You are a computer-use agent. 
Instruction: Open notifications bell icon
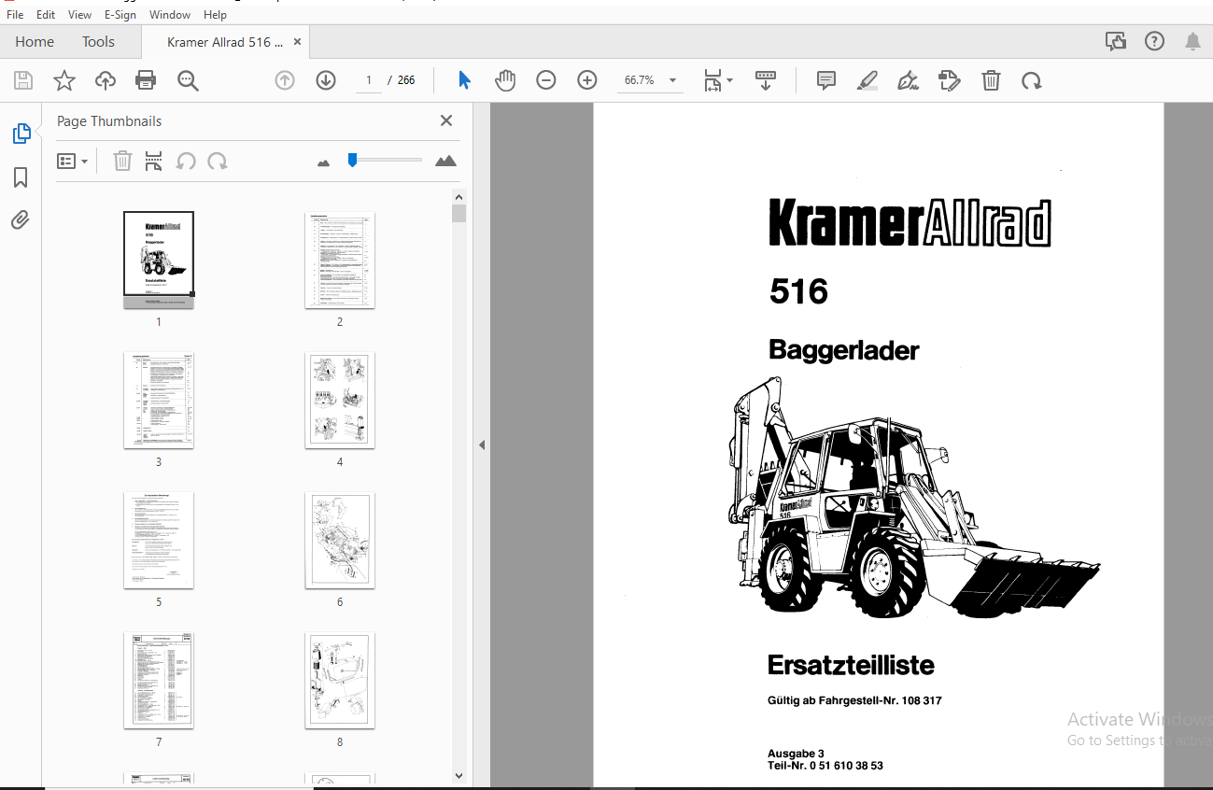click(1193, 41)
